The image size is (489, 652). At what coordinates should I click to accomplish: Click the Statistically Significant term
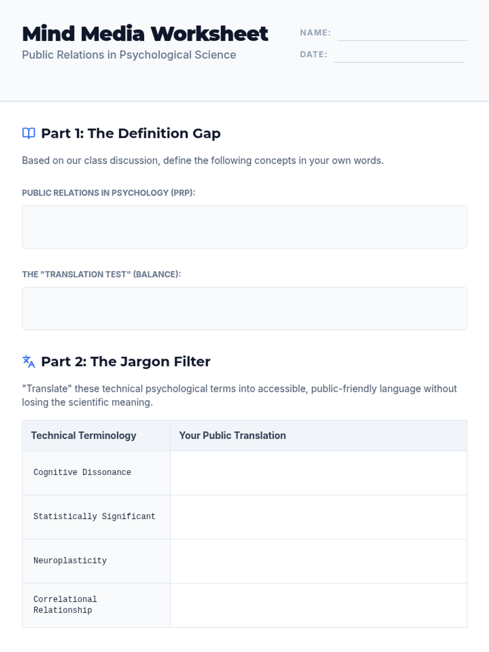pyautogui.click(x=94, y=516)
